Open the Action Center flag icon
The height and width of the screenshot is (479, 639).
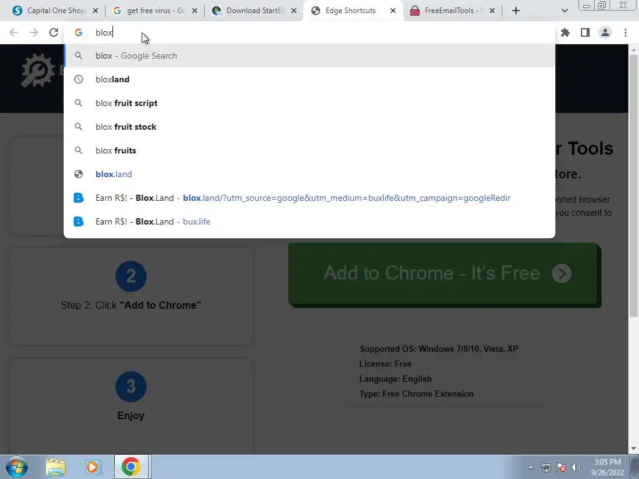tap(561, 467)
